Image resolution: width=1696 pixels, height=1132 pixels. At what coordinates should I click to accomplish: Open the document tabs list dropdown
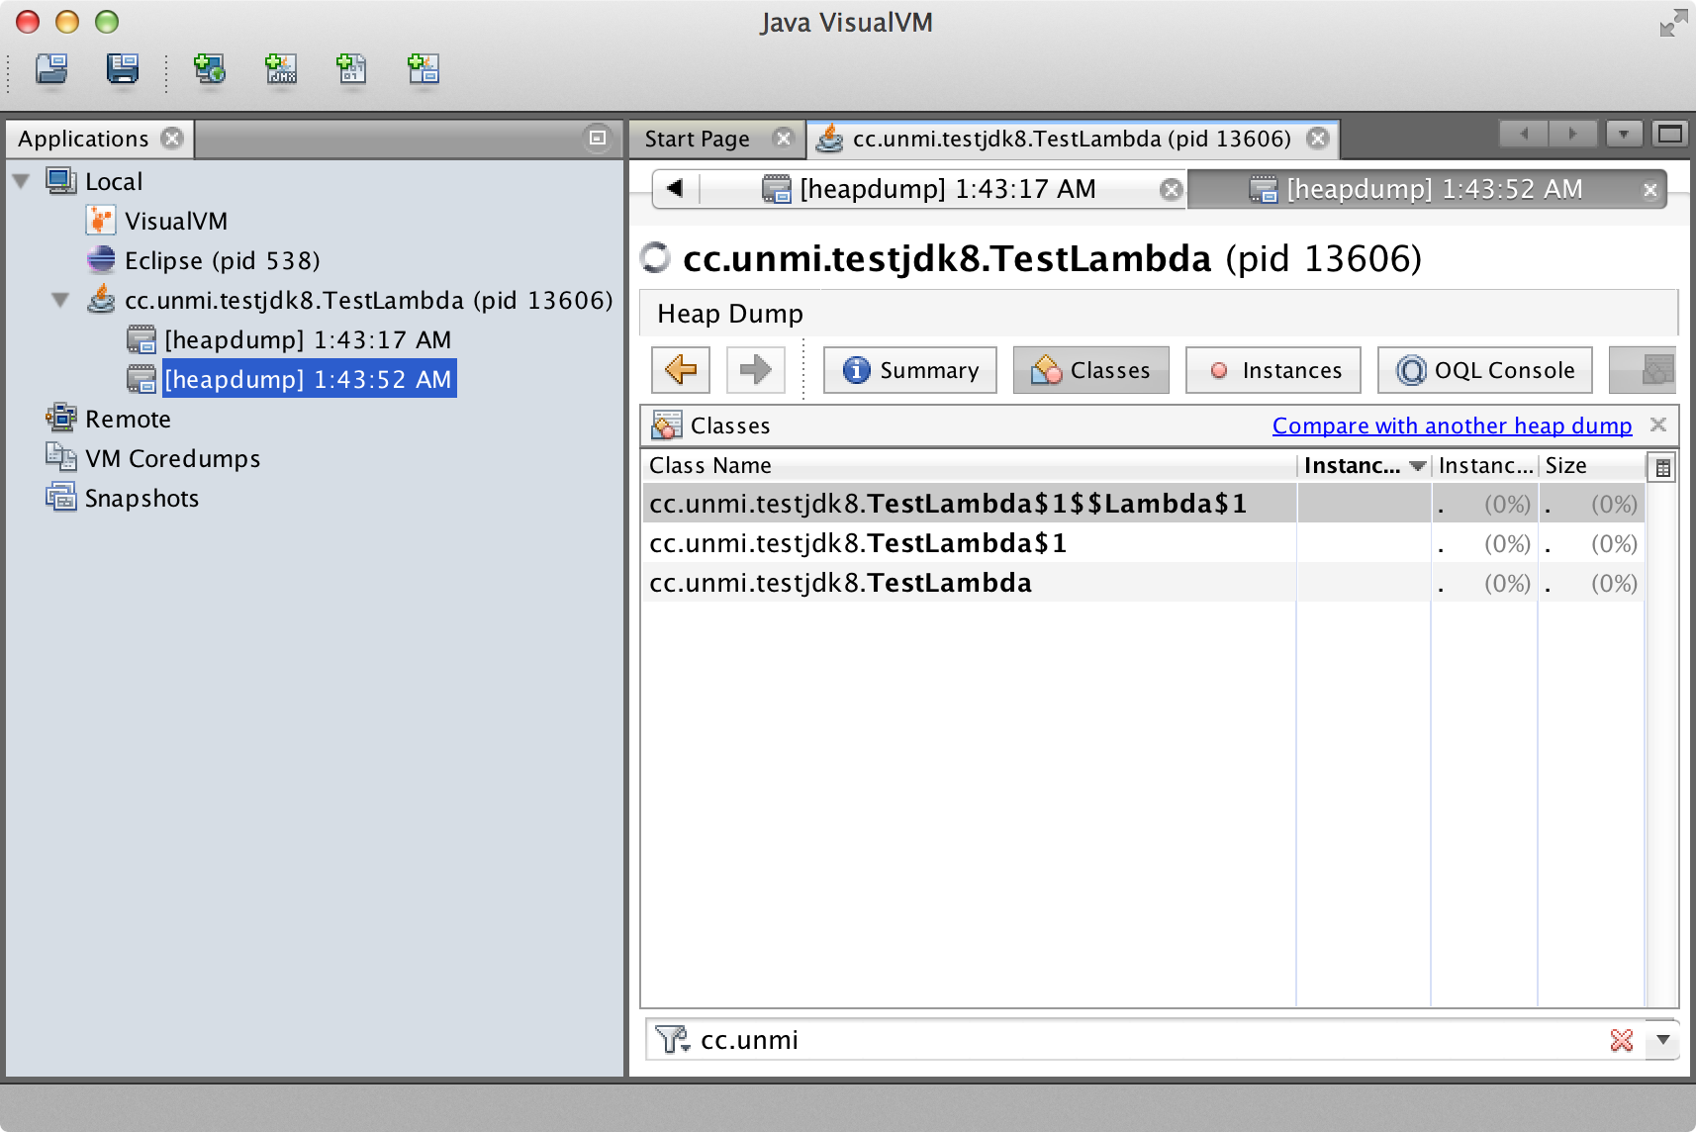[x=1624, y=134]
